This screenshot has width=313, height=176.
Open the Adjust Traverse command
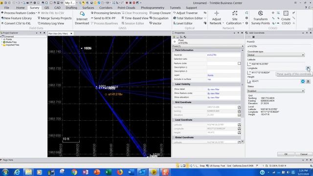tap(185, 13)
